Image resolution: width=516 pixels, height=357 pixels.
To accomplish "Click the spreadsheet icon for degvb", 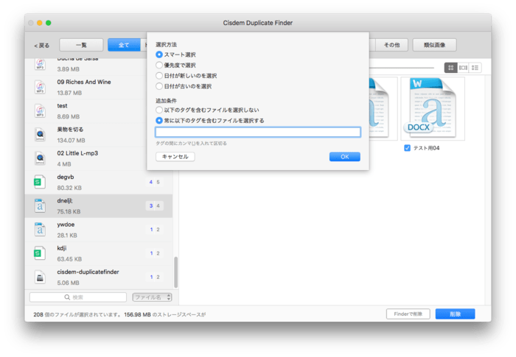I will tap(39, 182).
